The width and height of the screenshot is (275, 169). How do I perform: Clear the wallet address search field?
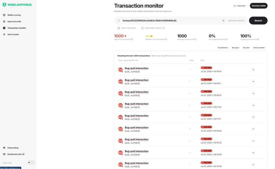point(223,21)
